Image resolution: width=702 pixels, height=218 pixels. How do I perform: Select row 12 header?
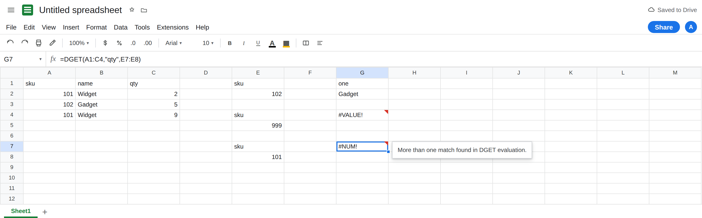pos(12,199)
